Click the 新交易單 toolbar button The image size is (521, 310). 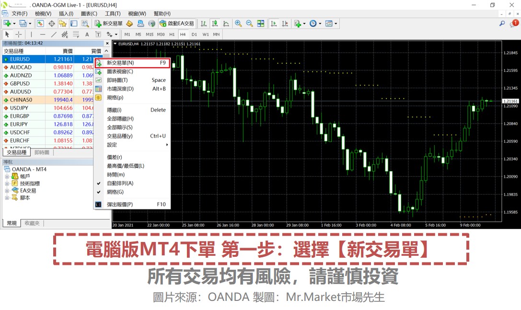109,23
